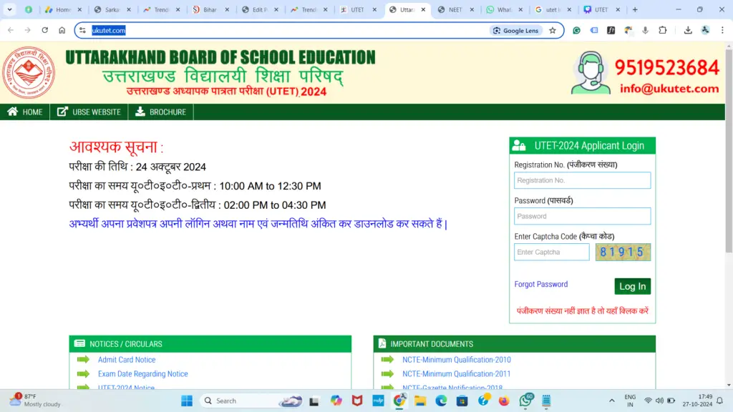This screenshot has width=733, height=412.
Task: Reload the page
Action: [45, 30]
